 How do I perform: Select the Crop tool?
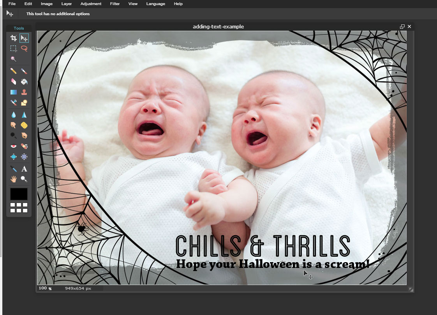point(14,38)
